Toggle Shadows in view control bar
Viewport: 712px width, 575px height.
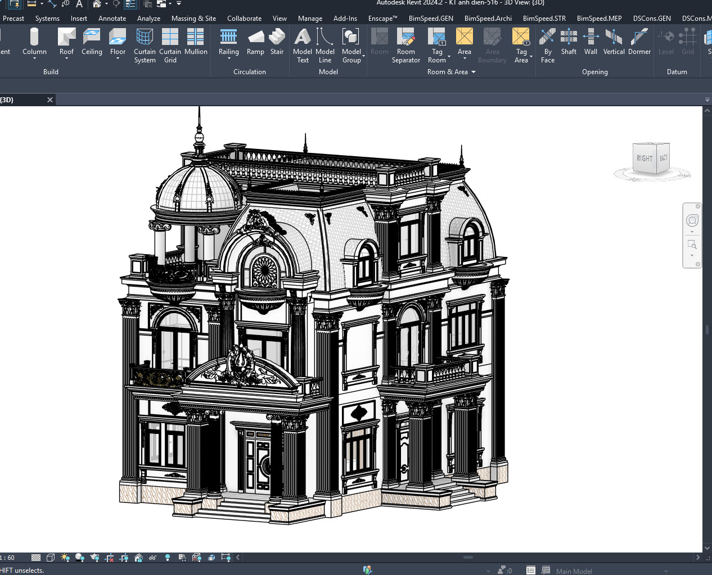click(80, 558)
